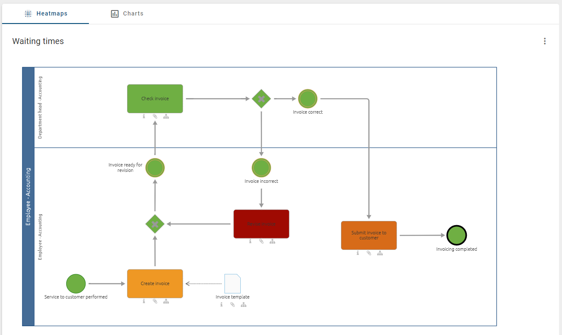Click the Invoice incorrect event circle
This screenshot has width=562, height=335.
261,168
